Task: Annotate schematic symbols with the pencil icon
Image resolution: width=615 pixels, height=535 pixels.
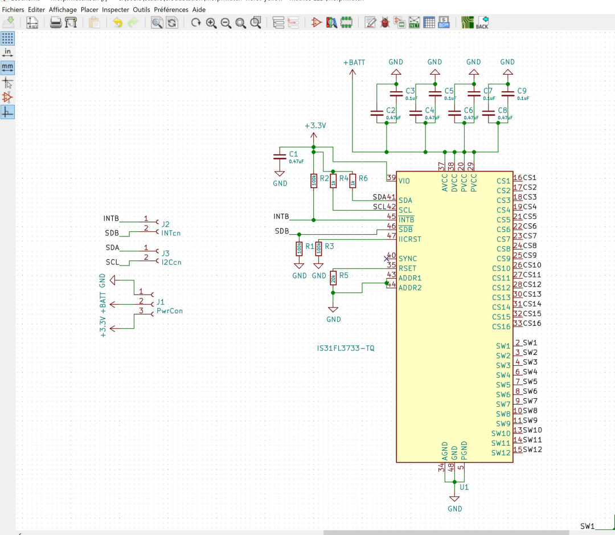Action: [x=369, y=23]
